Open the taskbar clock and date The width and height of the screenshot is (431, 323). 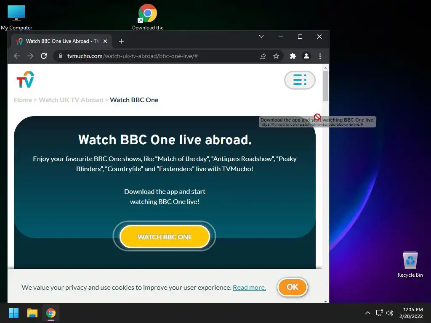[411, 313]
